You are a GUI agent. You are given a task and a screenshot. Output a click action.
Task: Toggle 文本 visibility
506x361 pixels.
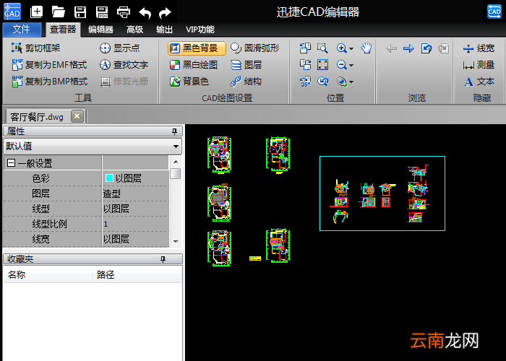479,82
